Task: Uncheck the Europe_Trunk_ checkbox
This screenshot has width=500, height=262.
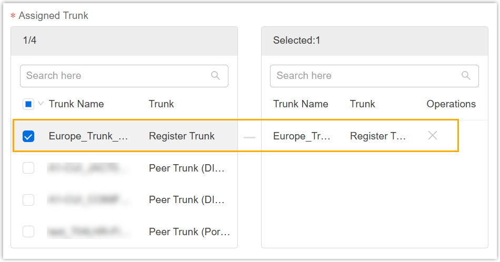Action: pyautogui.click(x=28, y=136)
